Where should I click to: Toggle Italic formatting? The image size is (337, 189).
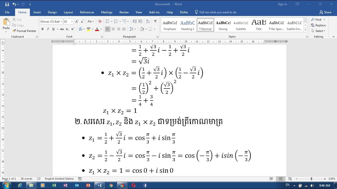[x=48, y=29]
